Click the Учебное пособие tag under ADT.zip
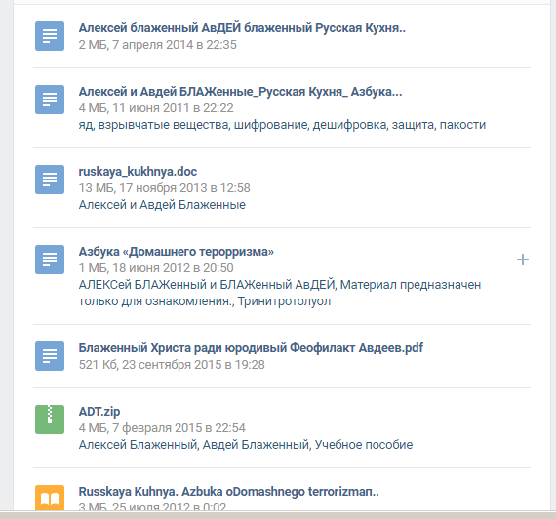The height and width of the screenshot is (519, 556). [x=364, y=445]
